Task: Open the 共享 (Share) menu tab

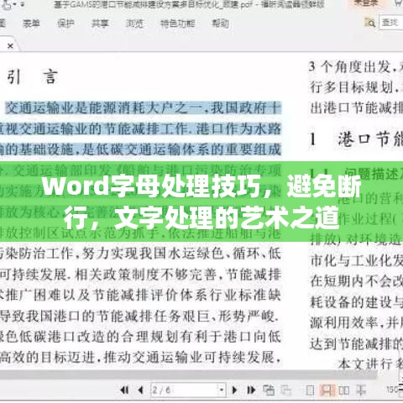Action: (100, 24)
